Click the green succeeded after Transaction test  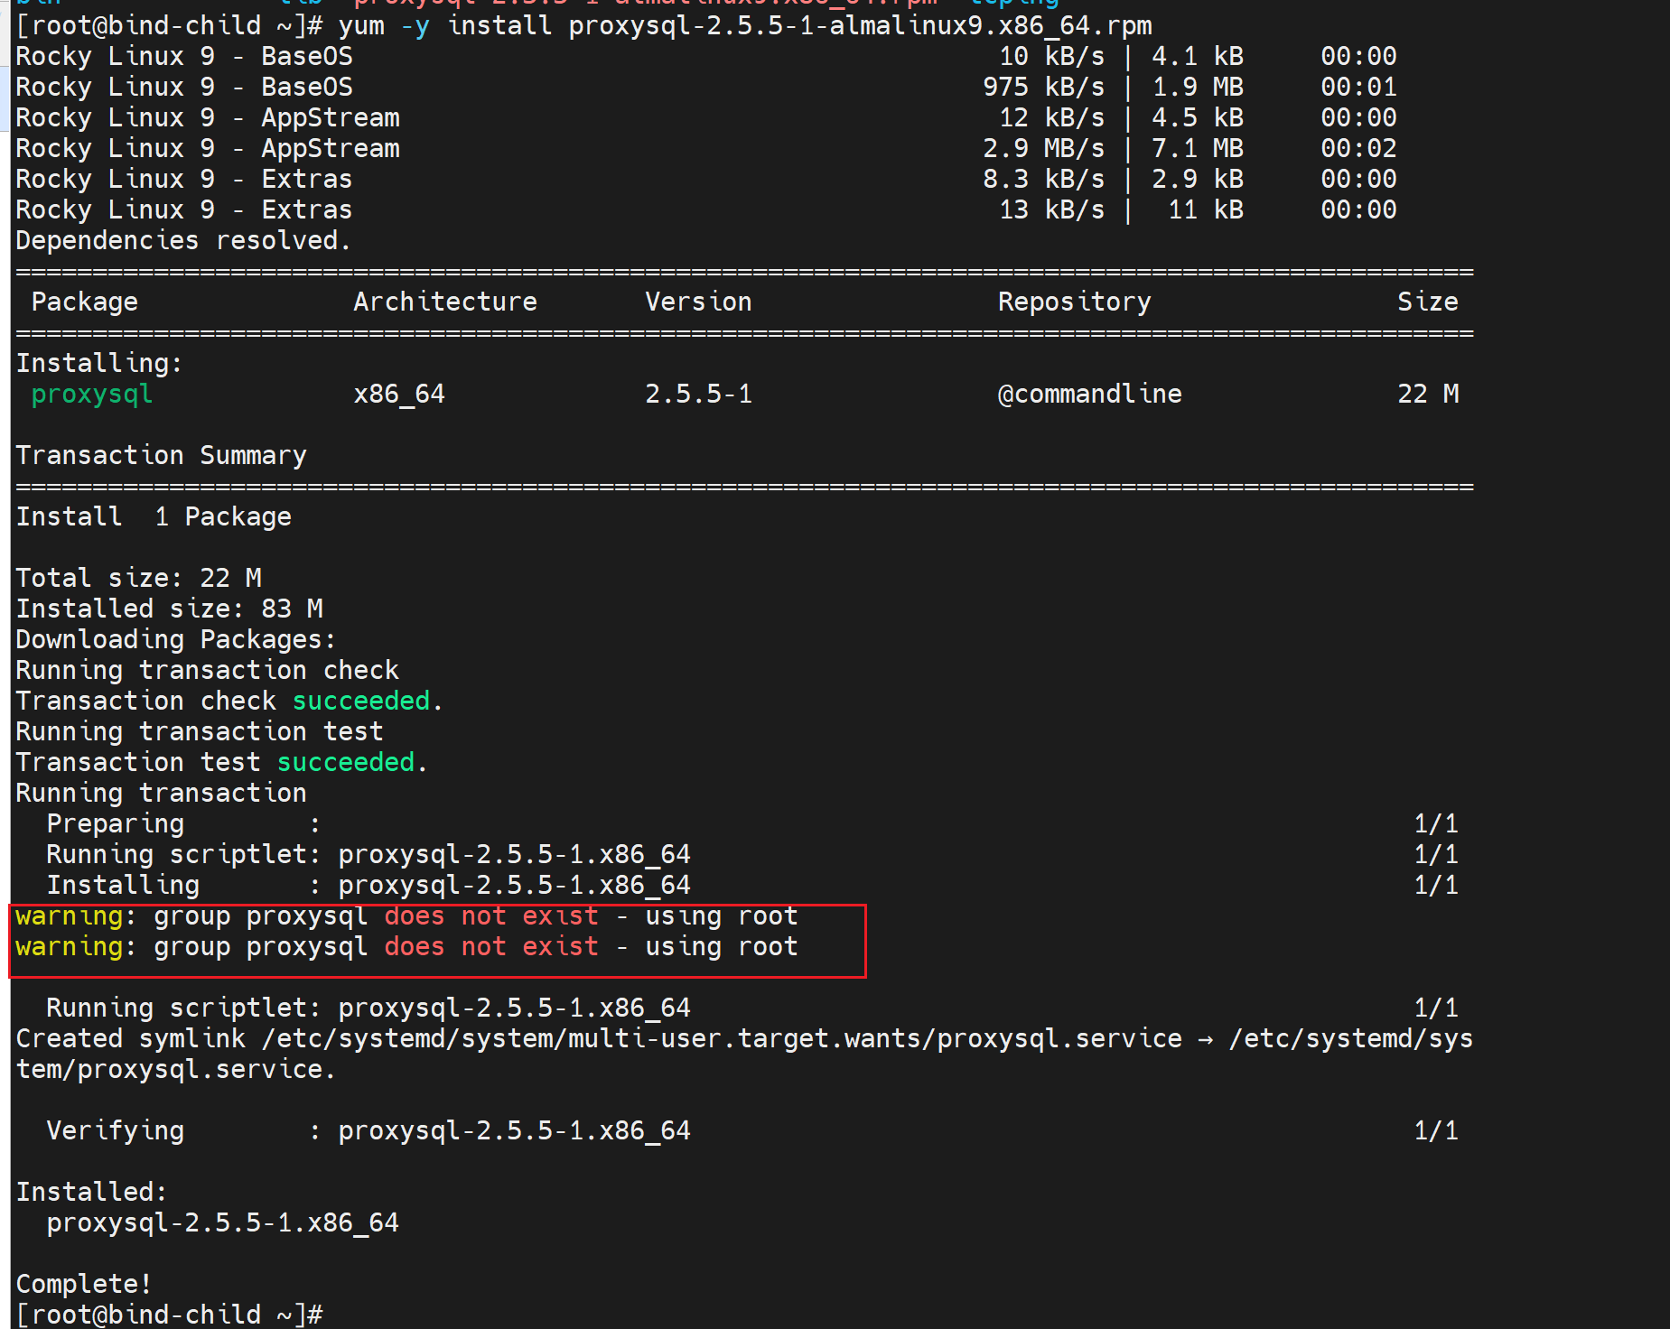click(346, 762)
